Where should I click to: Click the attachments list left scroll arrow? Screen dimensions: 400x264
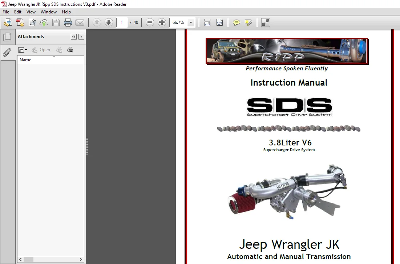tap(20, 259)
